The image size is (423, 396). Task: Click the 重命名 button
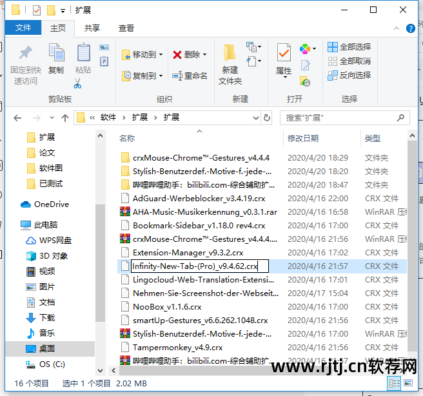coord(190,76)
